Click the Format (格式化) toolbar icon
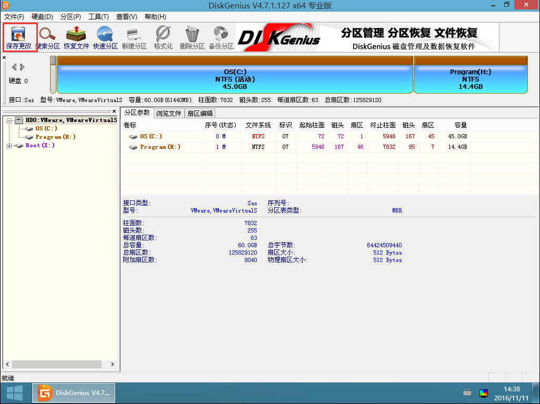 [163, 37]
